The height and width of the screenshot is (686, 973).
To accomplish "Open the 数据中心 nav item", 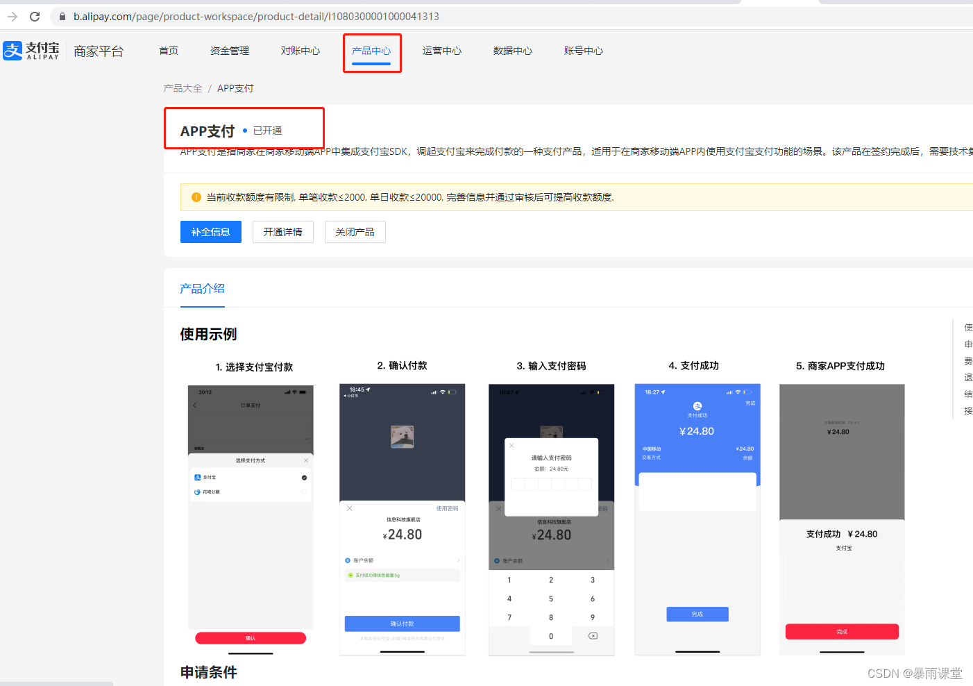I will click(x=513, y=51).
